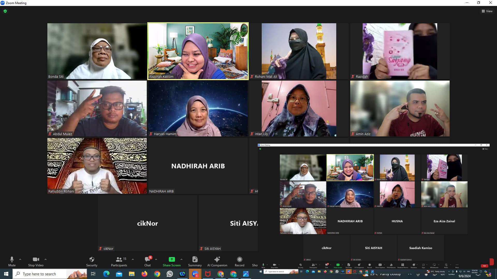Expand video options arrow beside Stop Video
The height and width of the screenshot is (279, 497).
(46, 259)
